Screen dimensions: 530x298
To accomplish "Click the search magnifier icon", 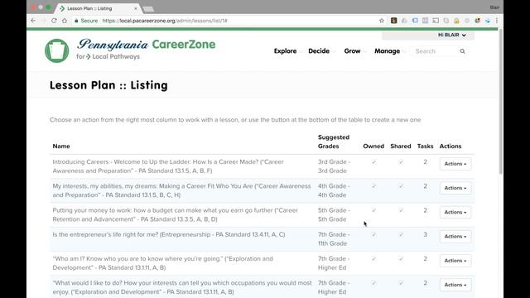I will point(462,51).
